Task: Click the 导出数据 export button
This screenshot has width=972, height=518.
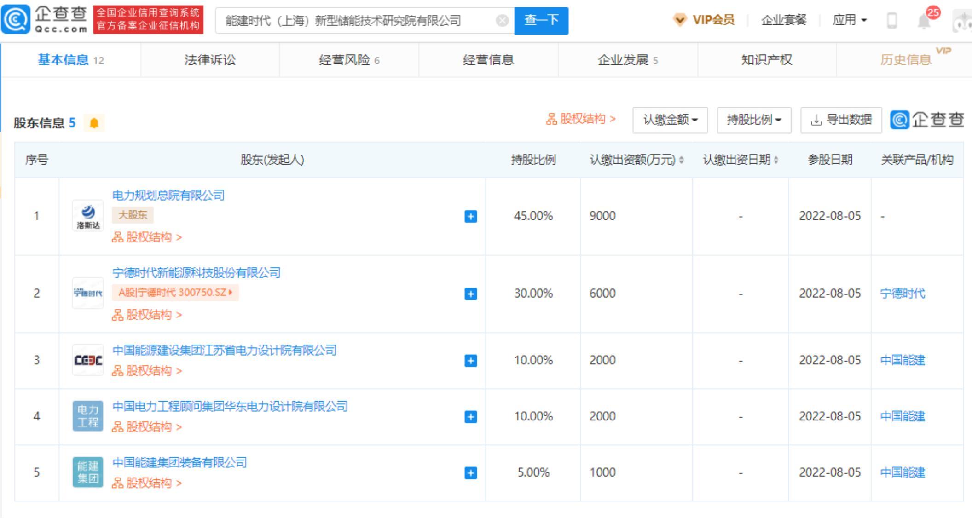Action: click(x=841, y=120)
